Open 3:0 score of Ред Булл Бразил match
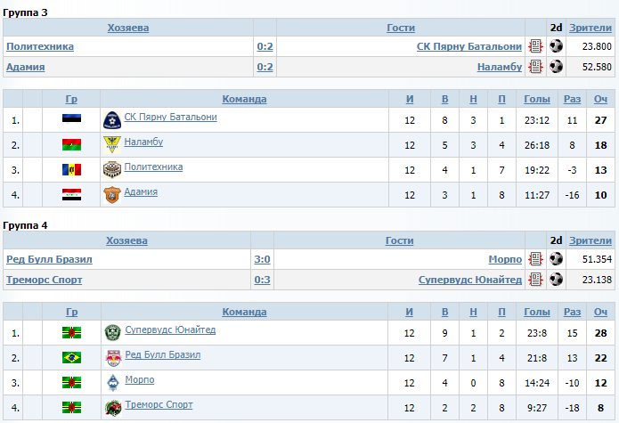Image resolution: width=619 pixels, height=423 pixels. [x=262, y=259]
